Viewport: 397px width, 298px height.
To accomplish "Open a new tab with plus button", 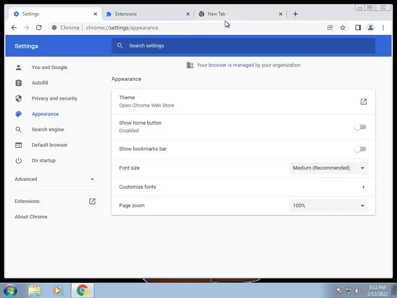I will 295,14.
